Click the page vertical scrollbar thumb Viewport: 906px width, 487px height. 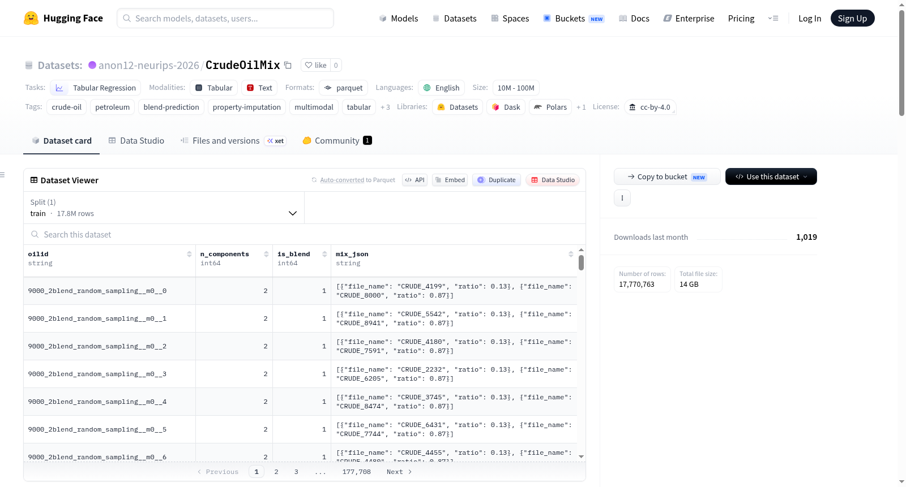point(901,63)
